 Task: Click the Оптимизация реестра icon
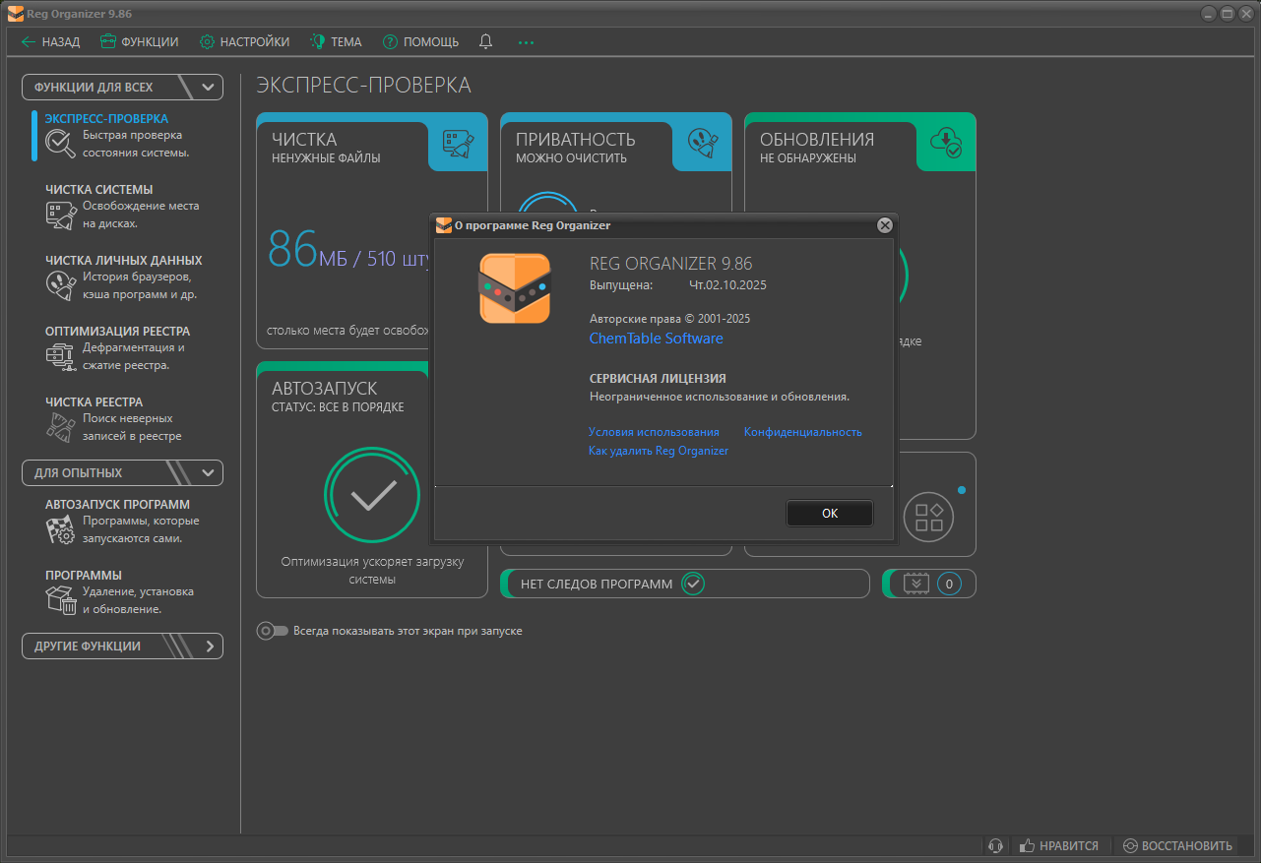61,357
